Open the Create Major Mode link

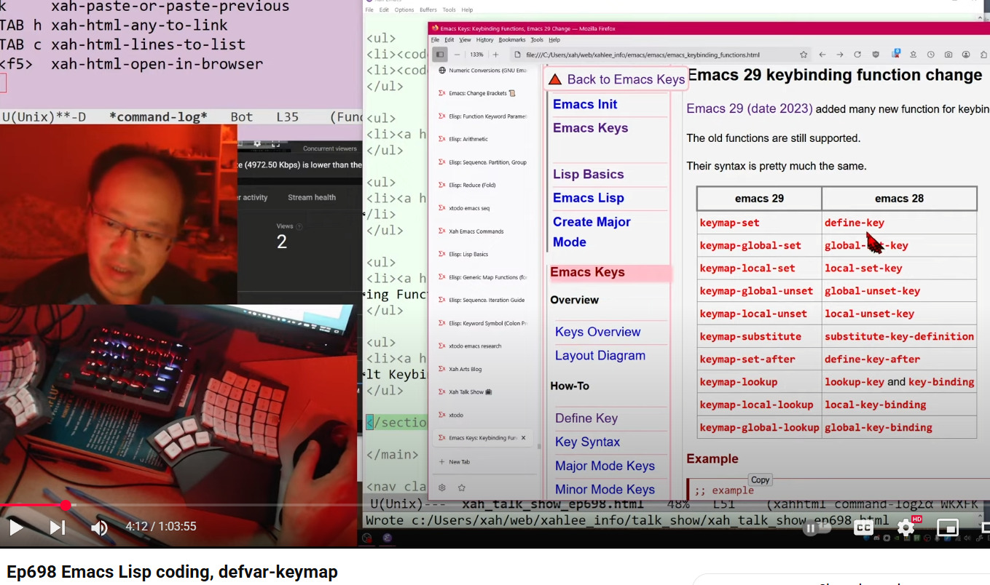pos(592,231)
